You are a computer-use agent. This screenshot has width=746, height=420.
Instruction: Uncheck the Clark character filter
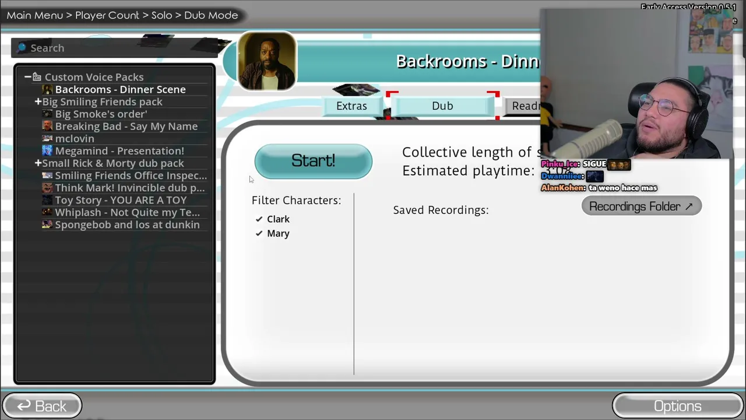259,219
